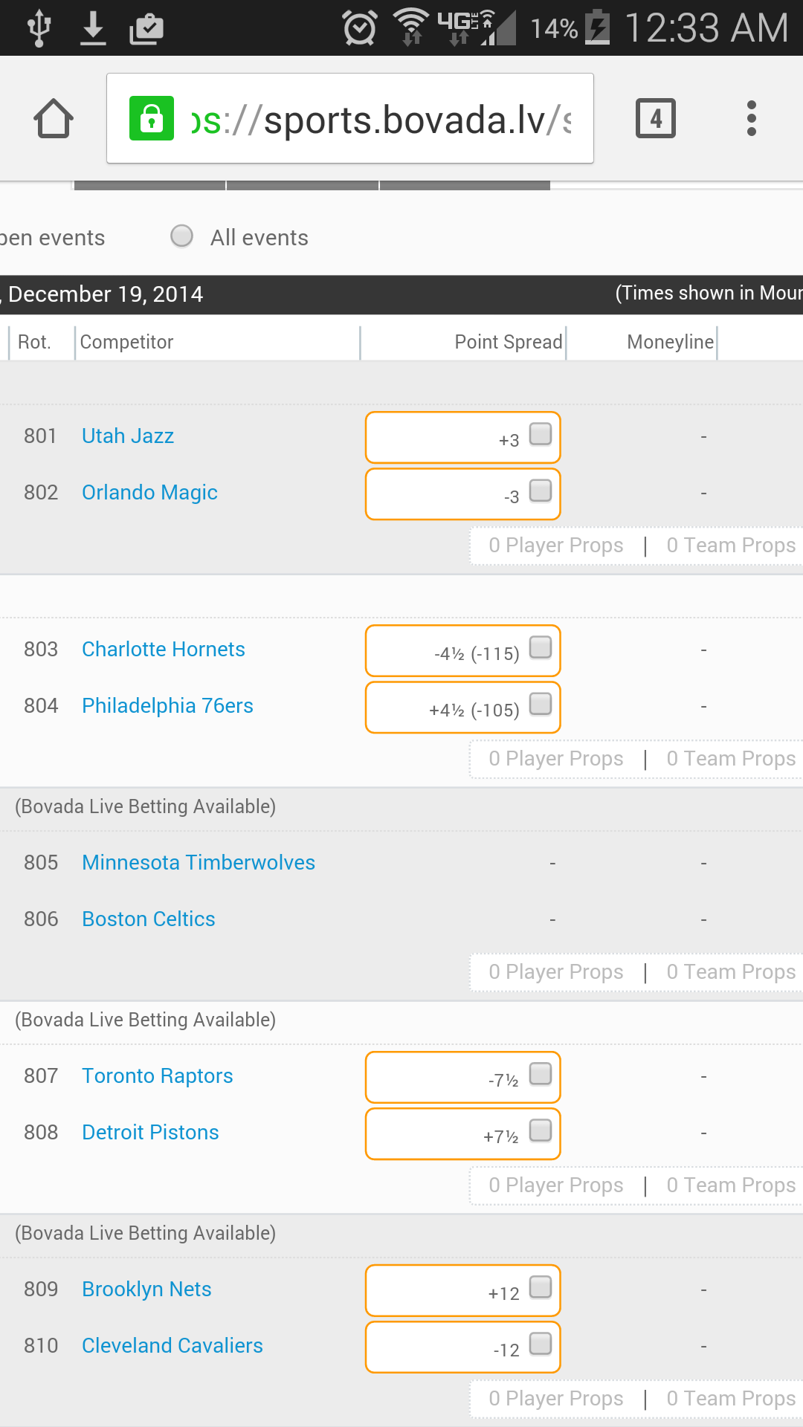Check the Utah Jazz +3 spread box

tap(541, 434)
